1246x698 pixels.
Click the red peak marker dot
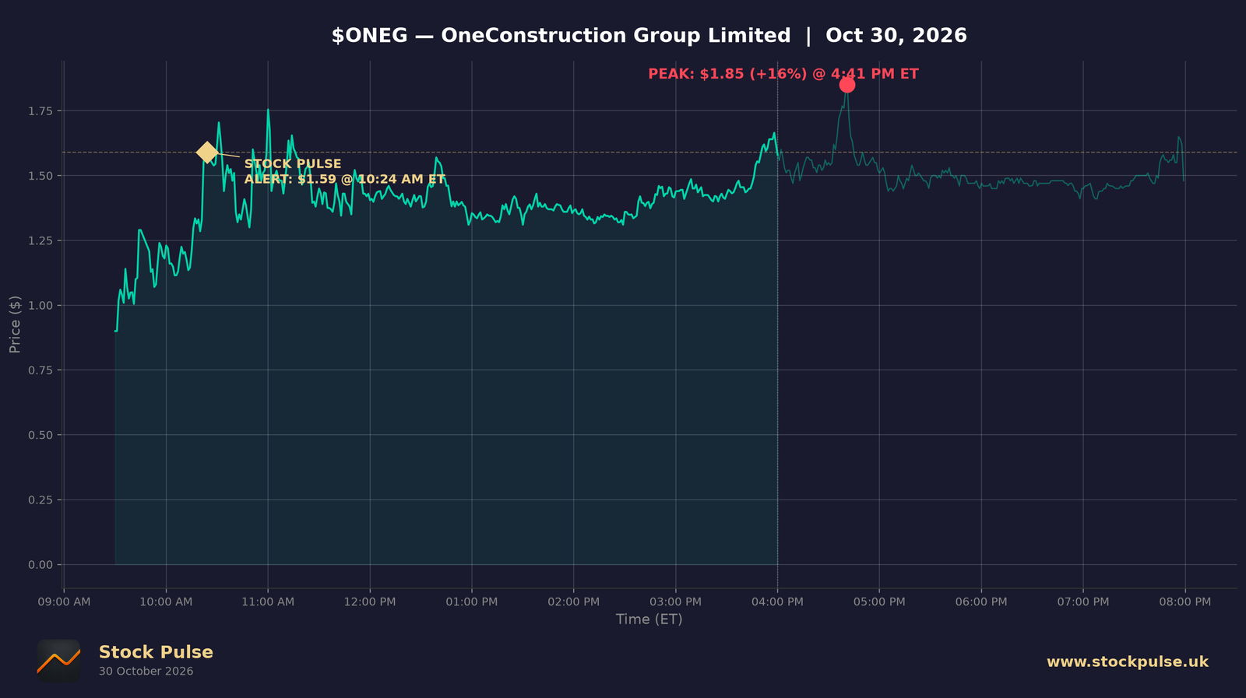click(847, 85)
